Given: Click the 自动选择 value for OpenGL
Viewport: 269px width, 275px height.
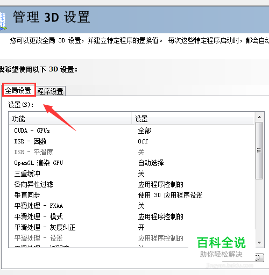Looking at the screenshot, I should 151,163.
